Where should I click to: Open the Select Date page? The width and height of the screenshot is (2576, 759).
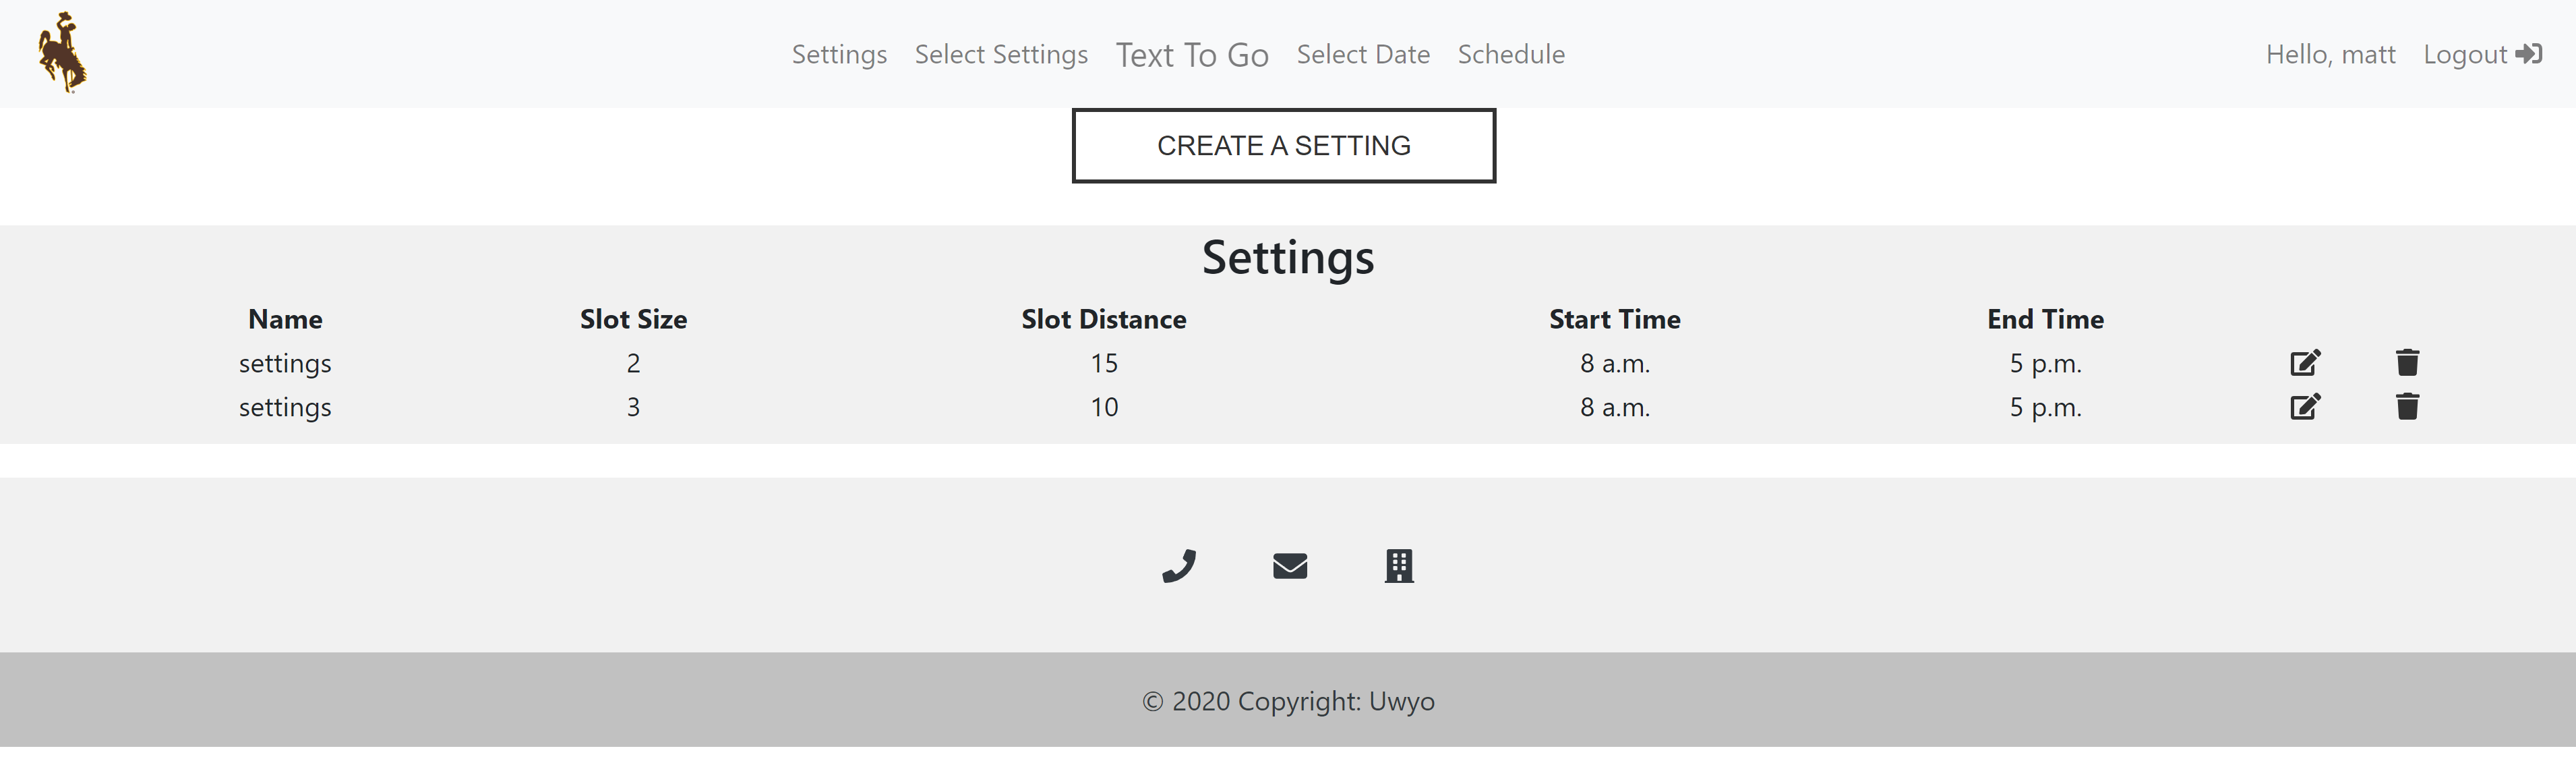(x=1363, y=54)
